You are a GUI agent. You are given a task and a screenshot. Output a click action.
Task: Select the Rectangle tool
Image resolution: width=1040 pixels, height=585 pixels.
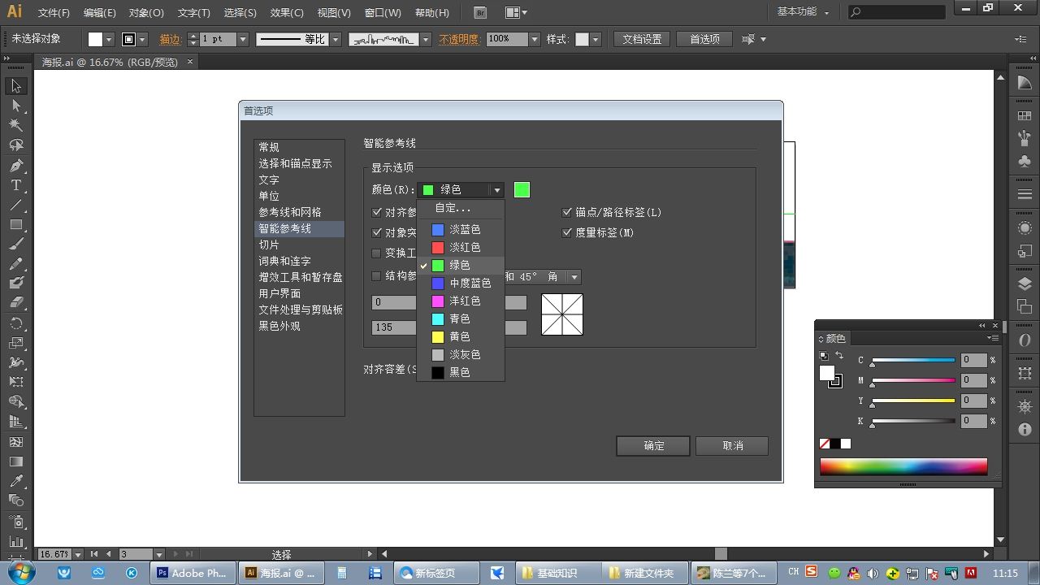point(15,224)
